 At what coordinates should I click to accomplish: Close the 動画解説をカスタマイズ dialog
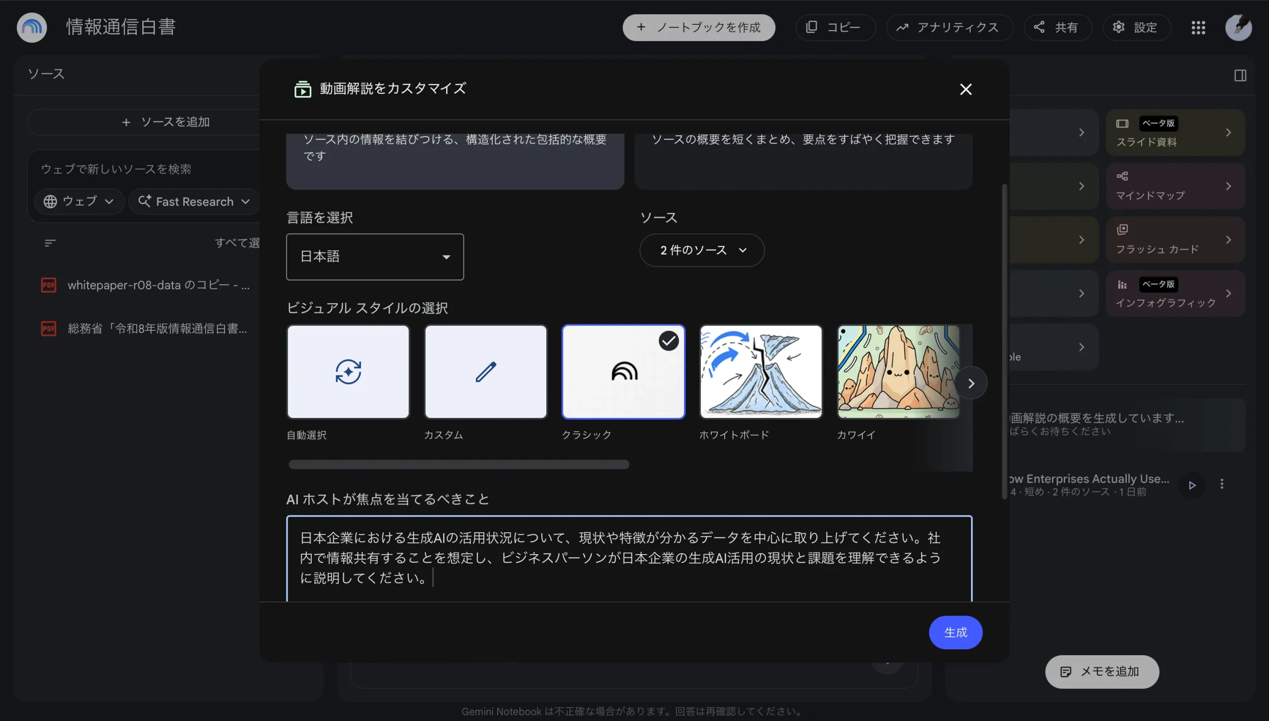pos(965,89)
